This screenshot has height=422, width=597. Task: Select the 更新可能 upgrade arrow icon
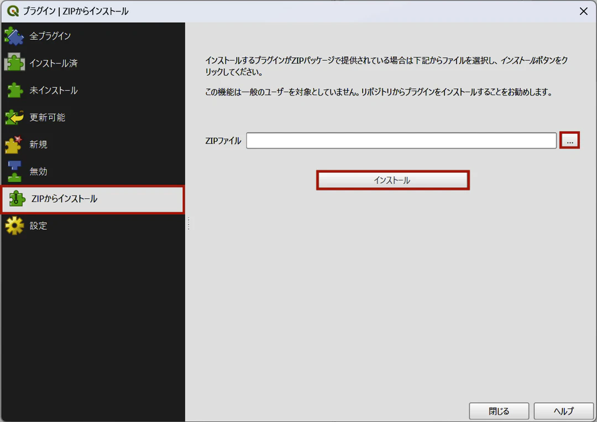14,117
